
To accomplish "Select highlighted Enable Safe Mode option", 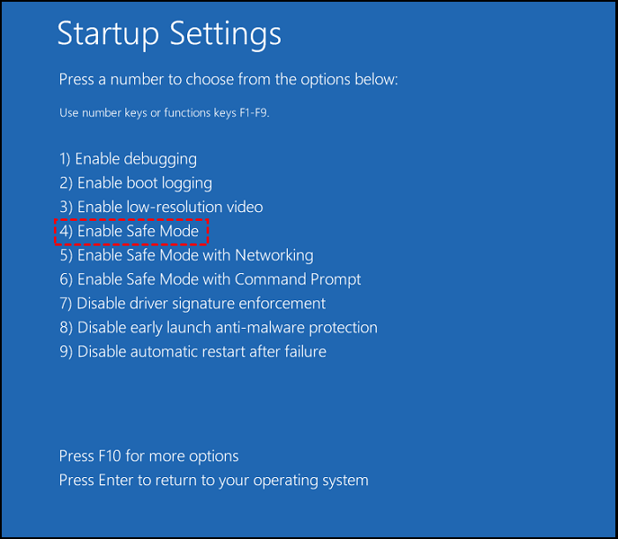I will [x=130, y=232].
